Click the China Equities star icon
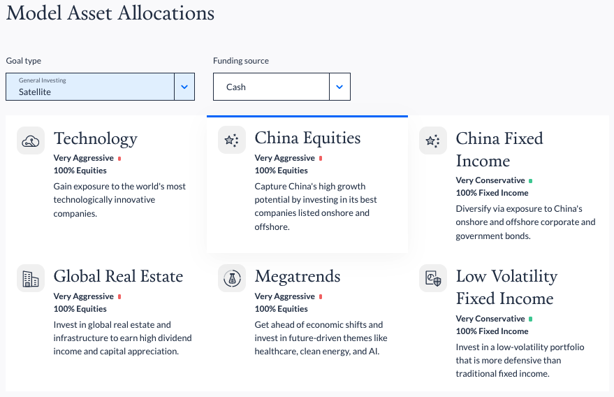Viewport: 614px width, 397px height. click(x=232, y=140)
